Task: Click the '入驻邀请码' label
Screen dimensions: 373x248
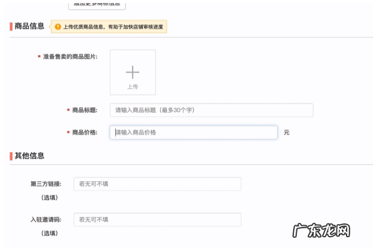Action: [46, 219]
